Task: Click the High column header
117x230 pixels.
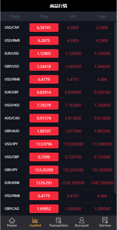Action: (102, 16)
